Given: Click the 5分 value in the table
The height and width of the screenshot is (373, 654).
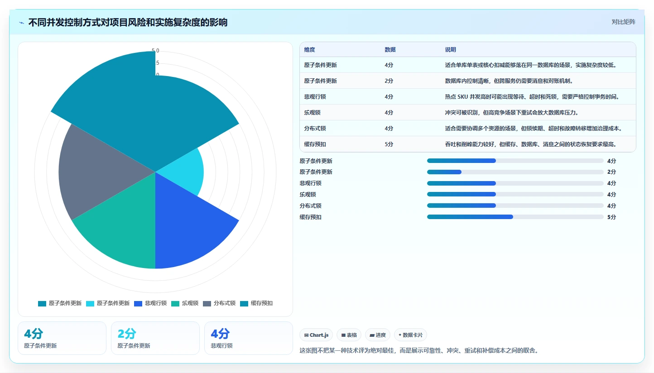Looking at the screenshot, I should click(x=389, y=144).
